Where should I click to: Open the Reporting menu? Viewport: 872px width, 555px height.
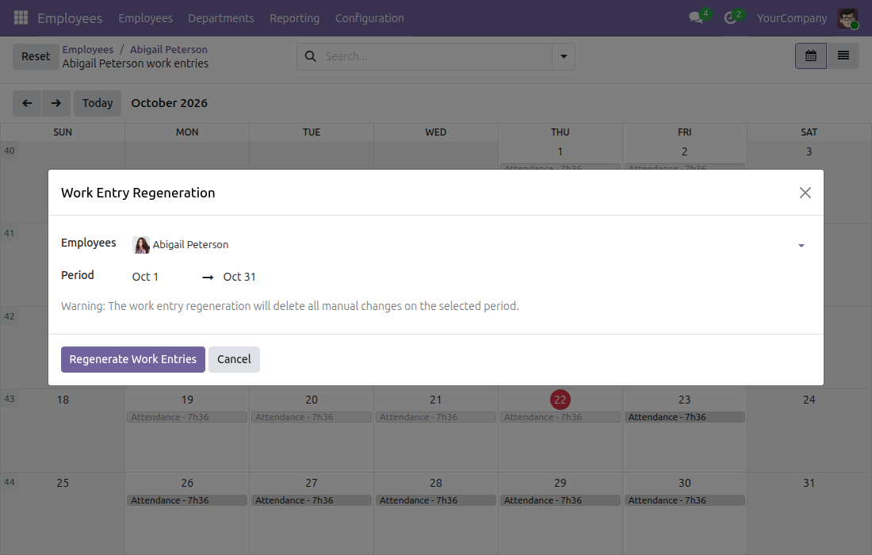click(294, 18)
